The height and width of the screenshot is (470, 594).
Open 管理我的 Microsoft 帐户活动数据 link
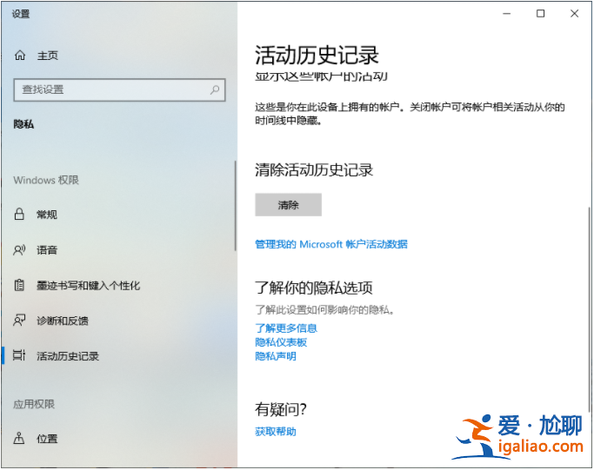click(x=331, y=244)
